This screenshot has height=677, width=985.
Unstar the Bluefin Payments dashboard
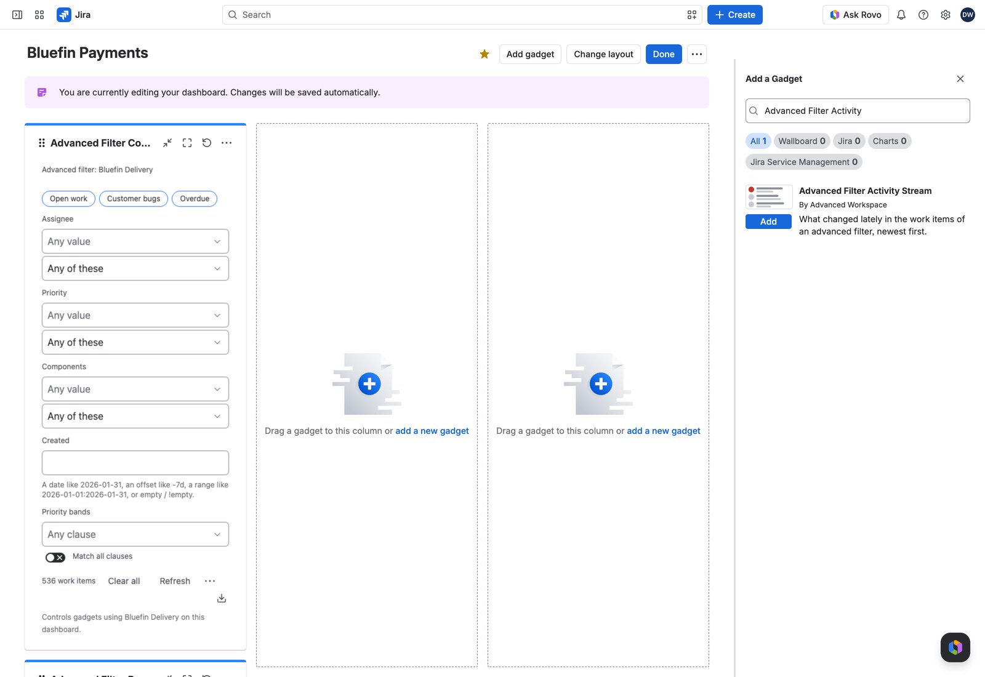484,54
